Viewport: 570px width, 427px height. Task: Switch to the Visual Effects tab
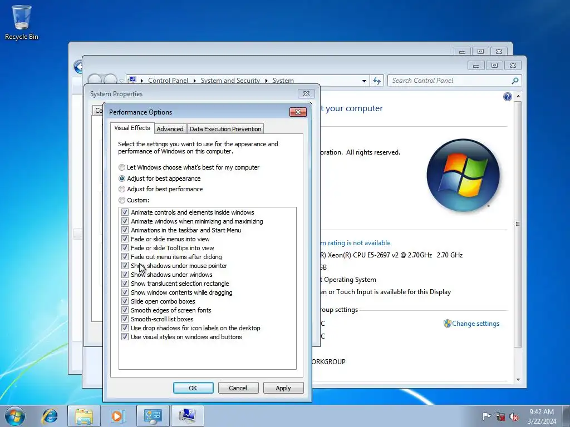click(132, 128)
